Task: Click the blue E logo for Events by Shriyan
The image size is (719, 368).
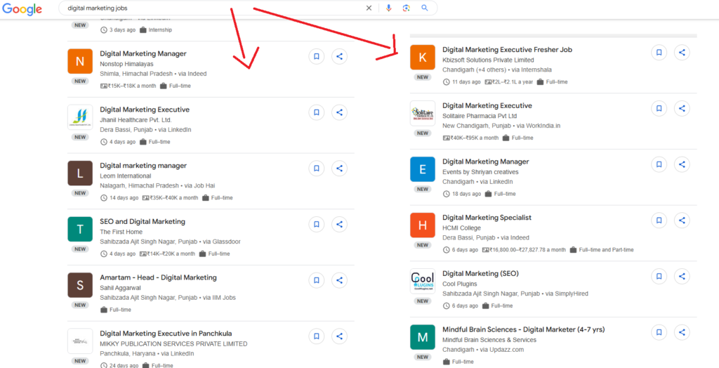Action: [x=422, y=169]
